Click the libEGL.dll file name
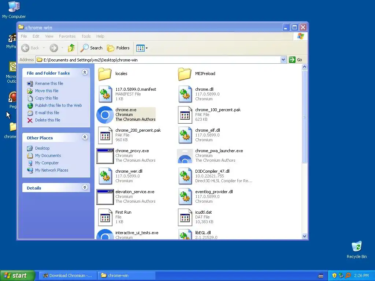 pos(203,233)
